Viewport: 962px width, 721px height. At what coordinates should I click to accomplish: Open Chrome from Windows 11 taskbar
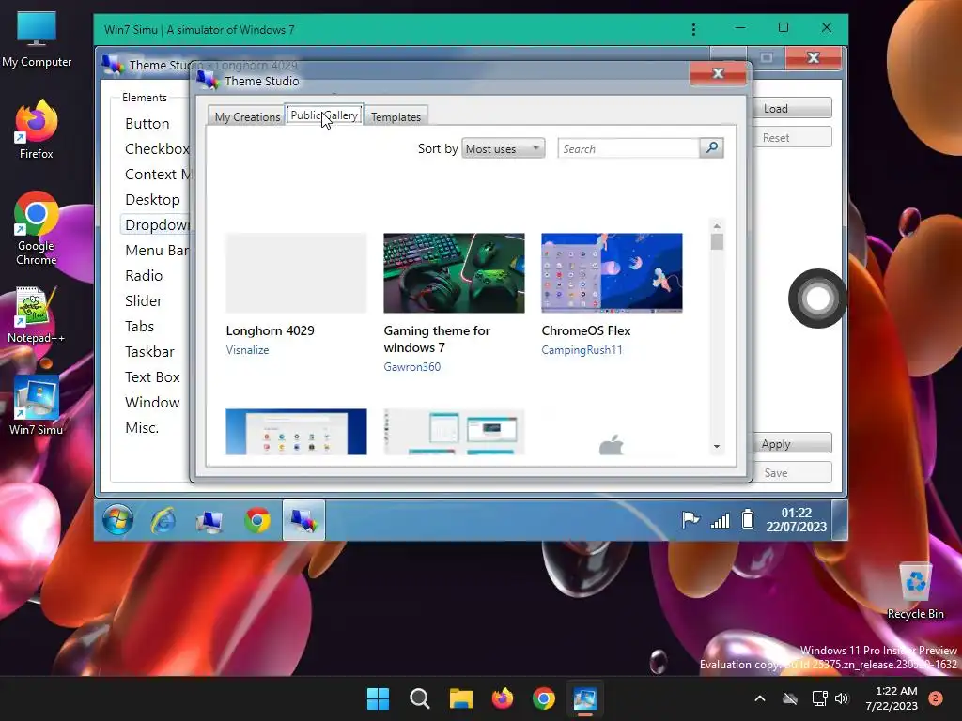[544, 698]
